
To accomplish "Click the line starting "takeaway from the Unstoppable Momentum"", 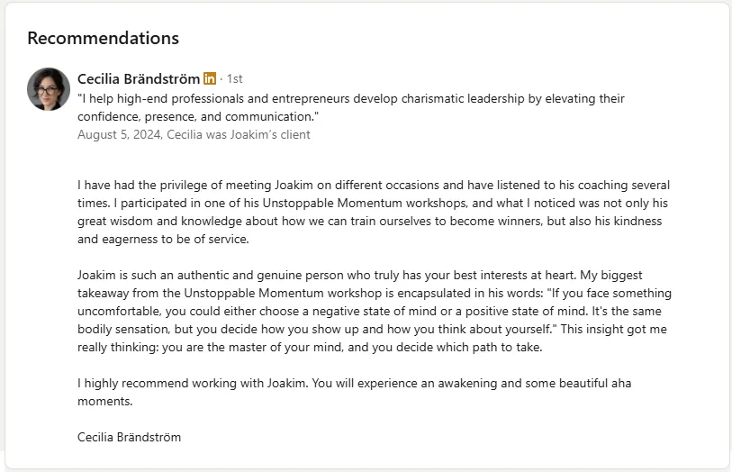I will click(375, 293).
